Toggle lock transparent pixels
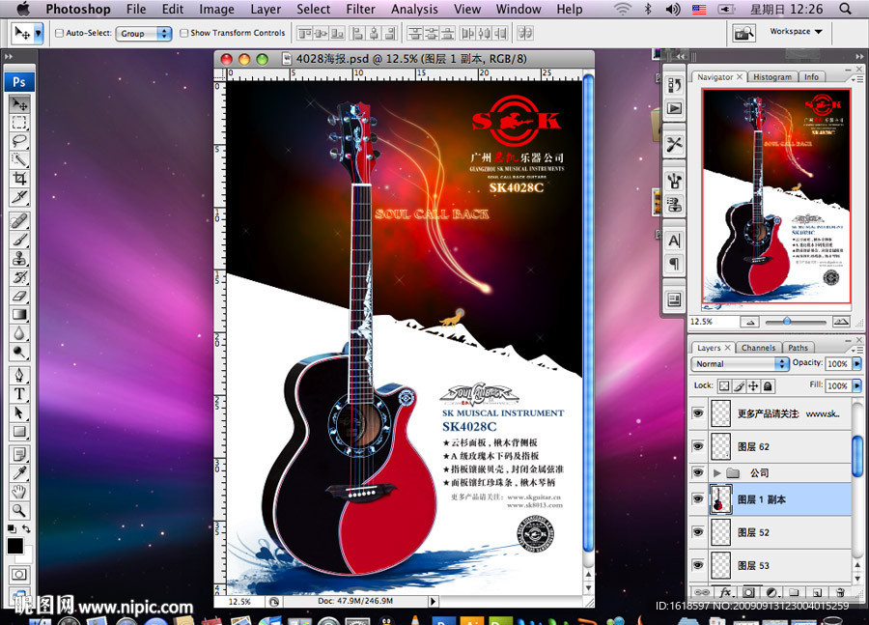 tap(724, 386)
